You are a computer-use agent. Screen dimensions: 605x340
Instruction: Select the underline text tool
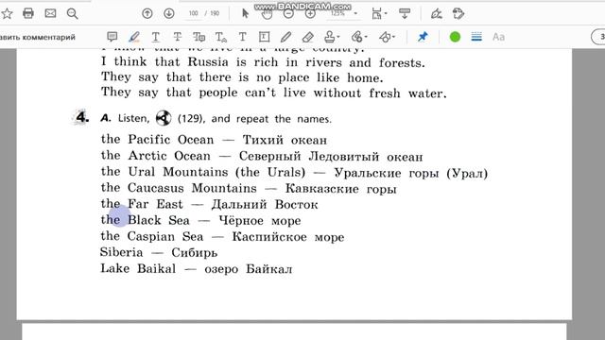pos(155,37)
